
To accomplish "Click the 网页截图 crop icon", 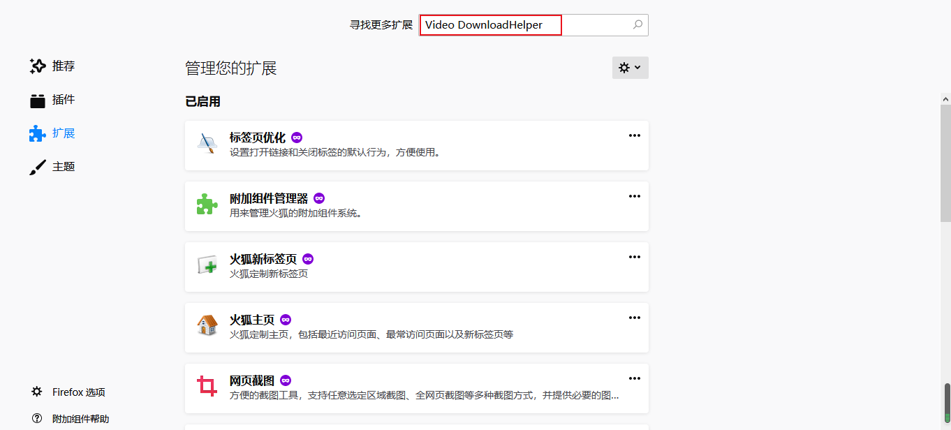I will click(x=207, y=387).
